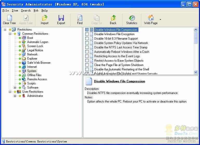
Task: Check Clear the Page File at System Shutdown
Action: 87,65
